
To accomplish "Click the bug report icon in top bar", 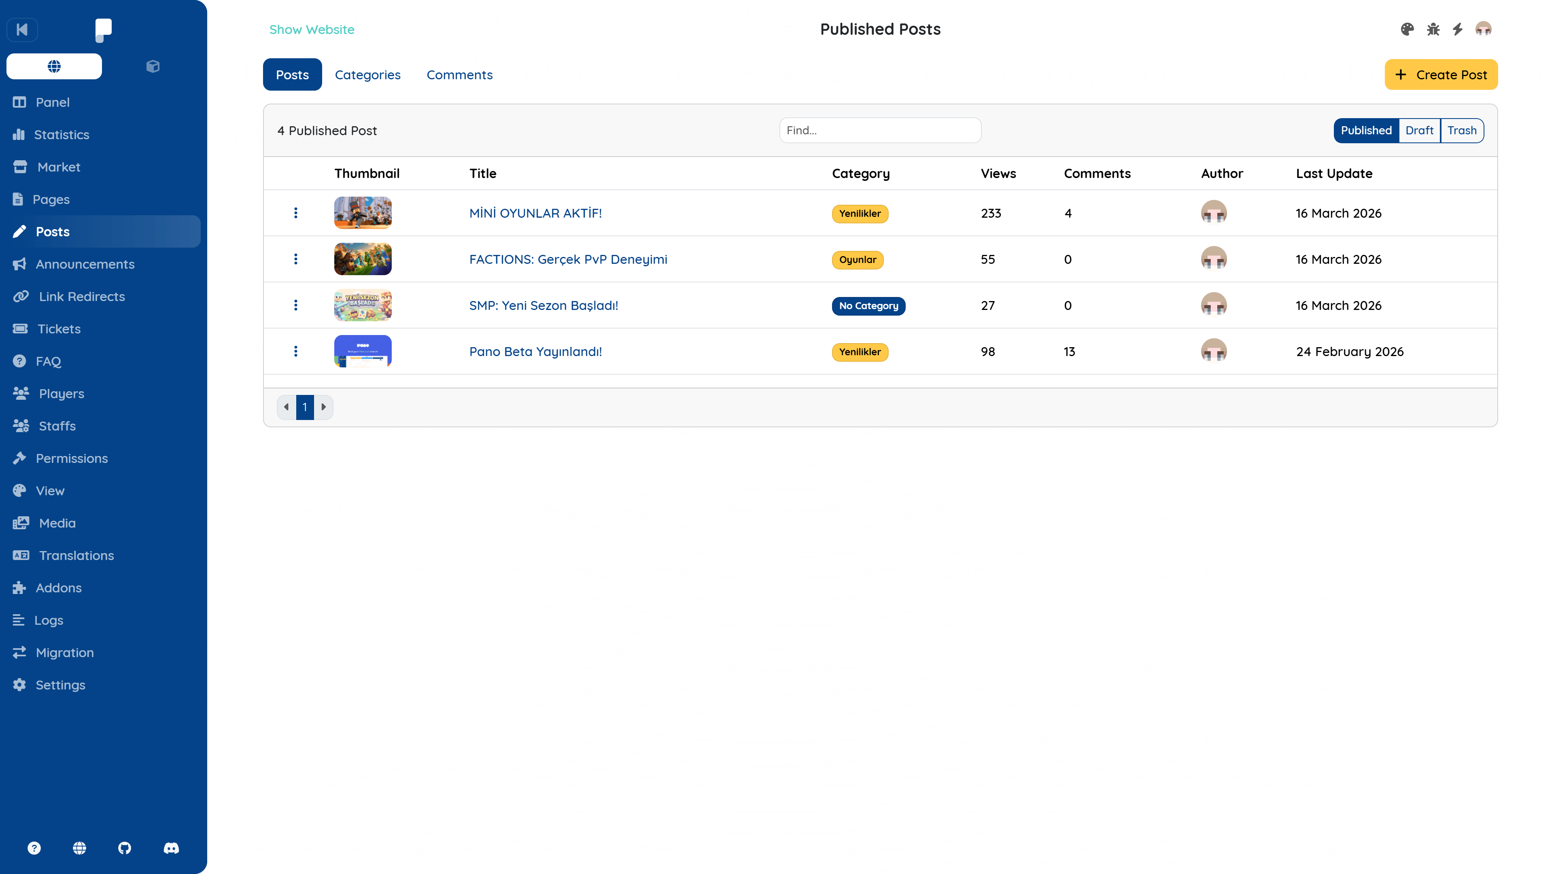I will (1433, 29).
